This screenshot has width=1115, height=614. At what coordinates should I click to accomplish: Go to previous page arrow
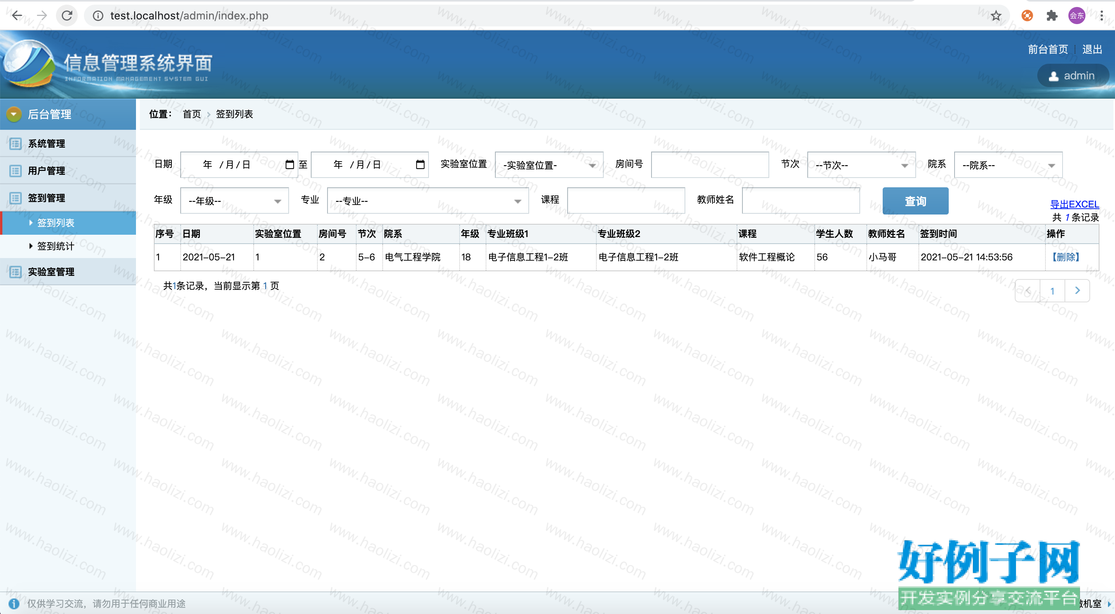[x=1028, y=291]
